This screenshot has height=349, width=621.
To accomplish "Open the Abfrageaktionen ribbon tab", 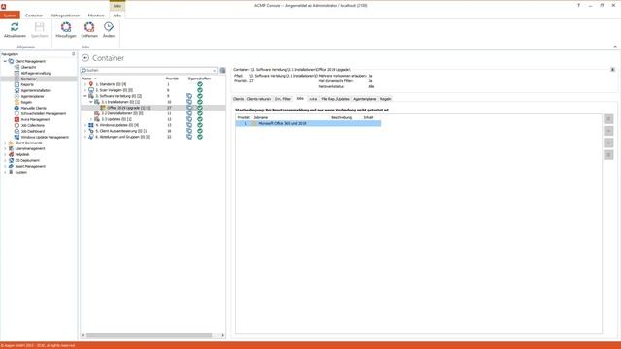I will click(x=65, y=16).
